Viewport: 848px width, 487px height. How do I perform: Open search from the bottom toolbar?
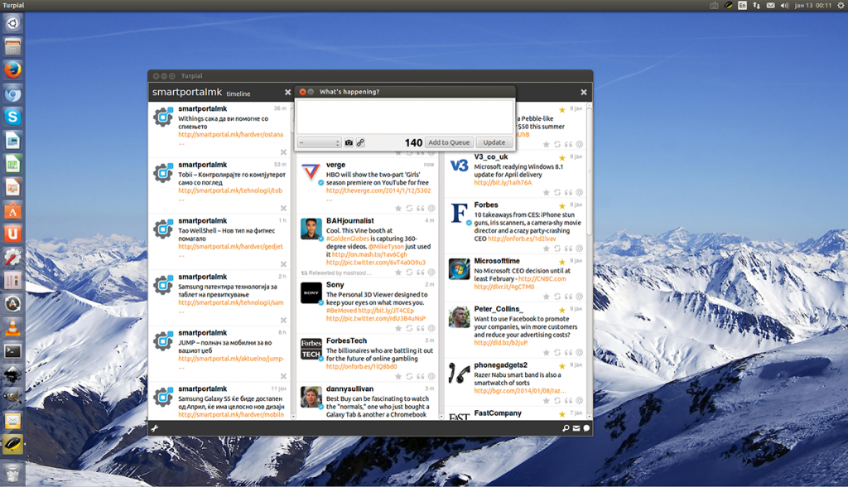click(x=566, y=429)
